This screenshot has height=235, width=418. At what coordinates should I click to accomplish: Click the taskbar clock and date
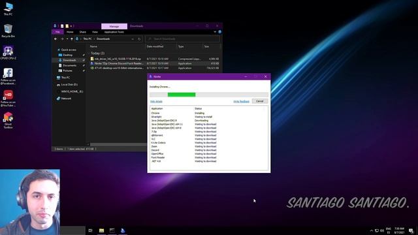point(399,230)
